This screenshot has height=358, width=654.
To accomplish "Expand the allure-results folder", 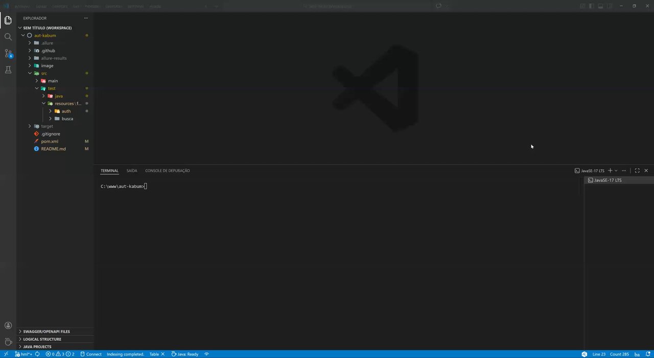I will coord(55,58).
